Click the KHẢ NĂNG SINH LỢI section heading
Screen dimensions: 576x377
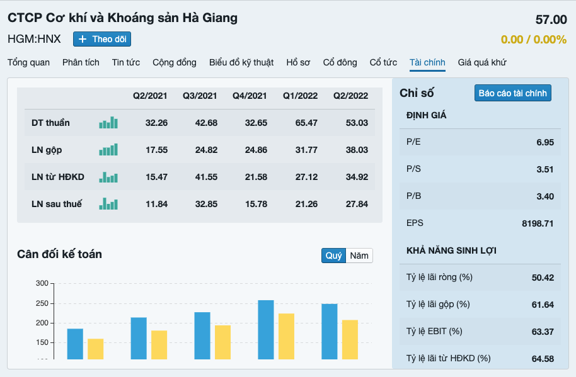(451, 250)
